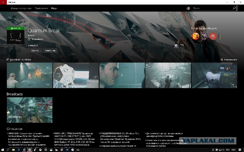Open the Приложения tab

pos(41,8)
